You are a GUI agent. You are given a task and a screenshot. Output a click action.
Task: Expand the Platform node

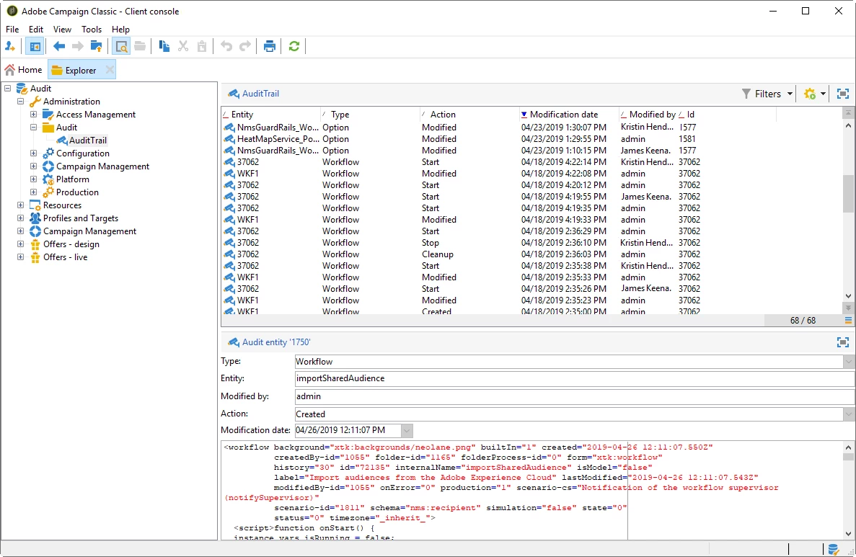(33, 179)
